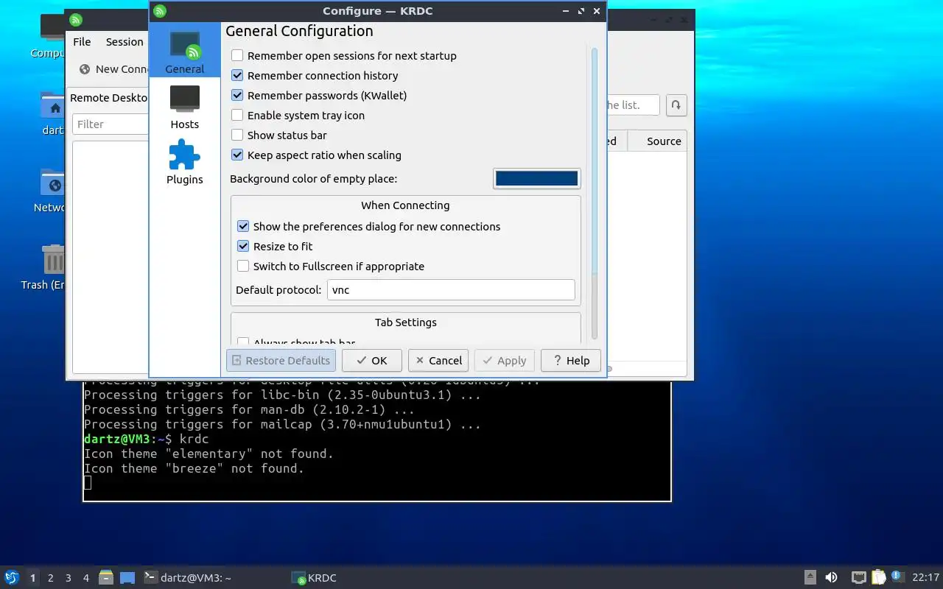This screenshot has width=943, height=589.
Task: Open Help for the configuration dialog
Action: click(x=571, y=360)
